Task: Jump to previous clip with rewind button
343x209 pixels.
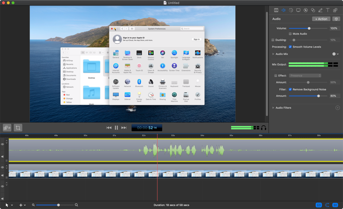Action: pos(109,128)
